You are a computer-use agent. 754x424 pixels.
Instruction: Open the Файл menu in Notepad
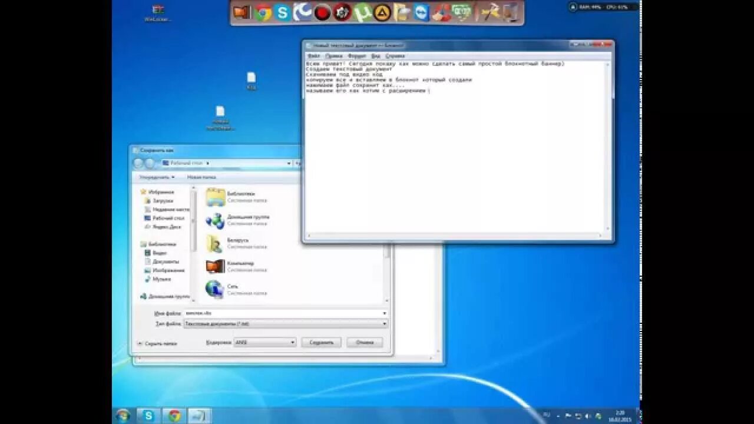313,56
